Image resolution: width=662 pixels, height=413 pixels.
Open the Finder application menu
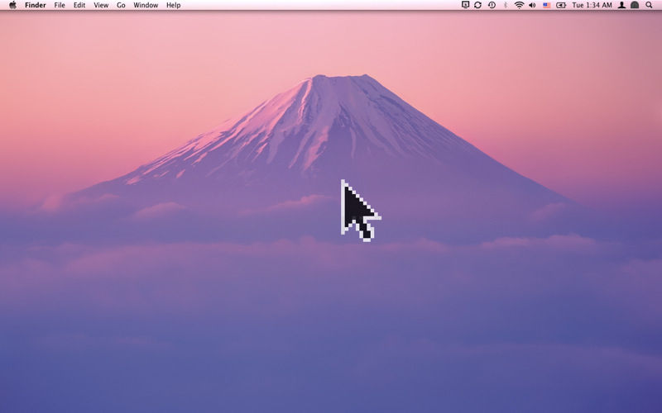click(x=36, y=5)
